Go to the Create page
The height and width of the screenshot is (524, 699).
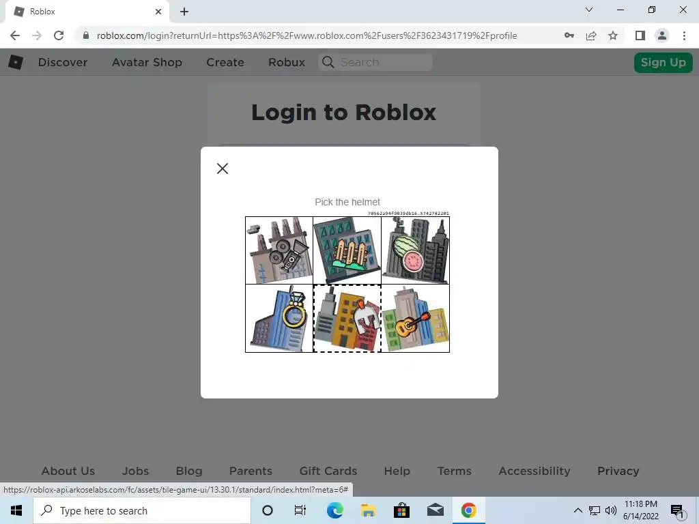pos(225,62)
